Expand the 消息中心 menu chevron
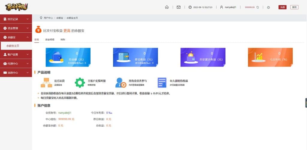The image size is (307, 150). [28, 73]
